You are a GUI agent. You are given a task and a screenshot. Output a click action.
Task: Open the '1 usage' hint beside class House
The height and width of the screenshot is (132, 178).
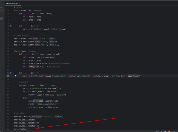32,51
